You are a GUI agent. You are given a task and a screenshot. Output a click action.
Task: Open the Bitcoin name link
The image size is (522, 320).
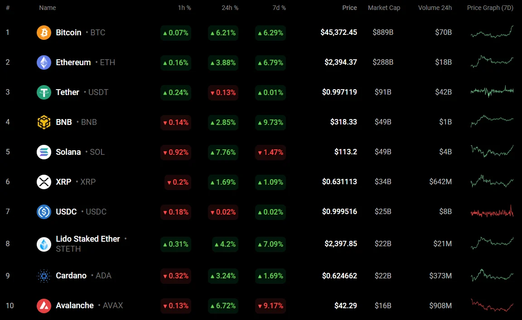(68, 33)
